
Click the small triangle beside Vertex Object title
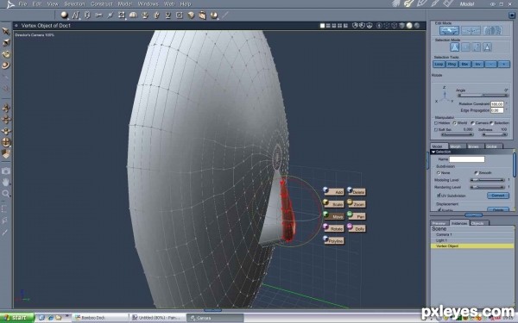click(x=16, y=25)
